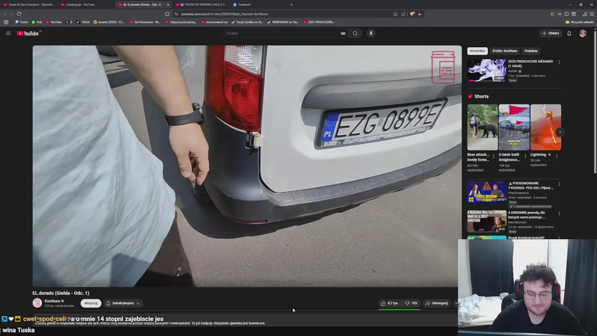Open the 6-latek trafił short thumbnail
Image resolution: width=597 pixels, height=336 pixels.
514,127
